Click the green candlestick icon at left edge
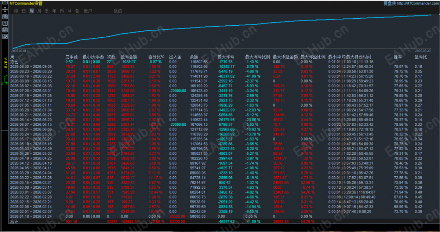This screenshot has height=232, width=440. (x=6, y=79)
